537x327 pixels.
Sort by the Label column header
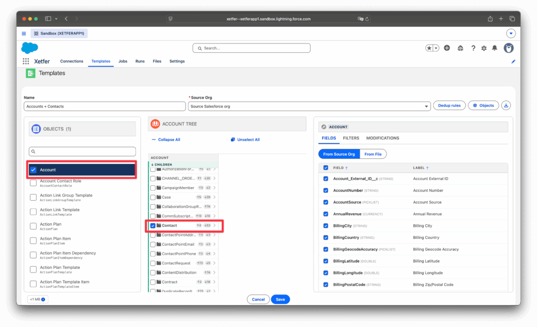421,168
